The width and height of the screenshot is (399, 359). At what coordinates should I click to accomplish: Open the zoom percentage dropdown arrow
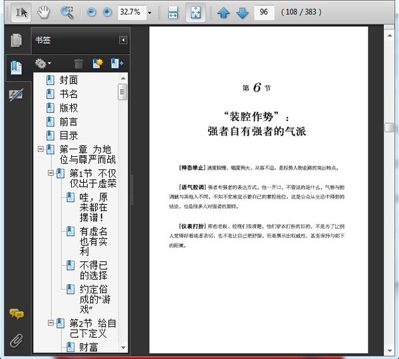(x=150, y=13)
